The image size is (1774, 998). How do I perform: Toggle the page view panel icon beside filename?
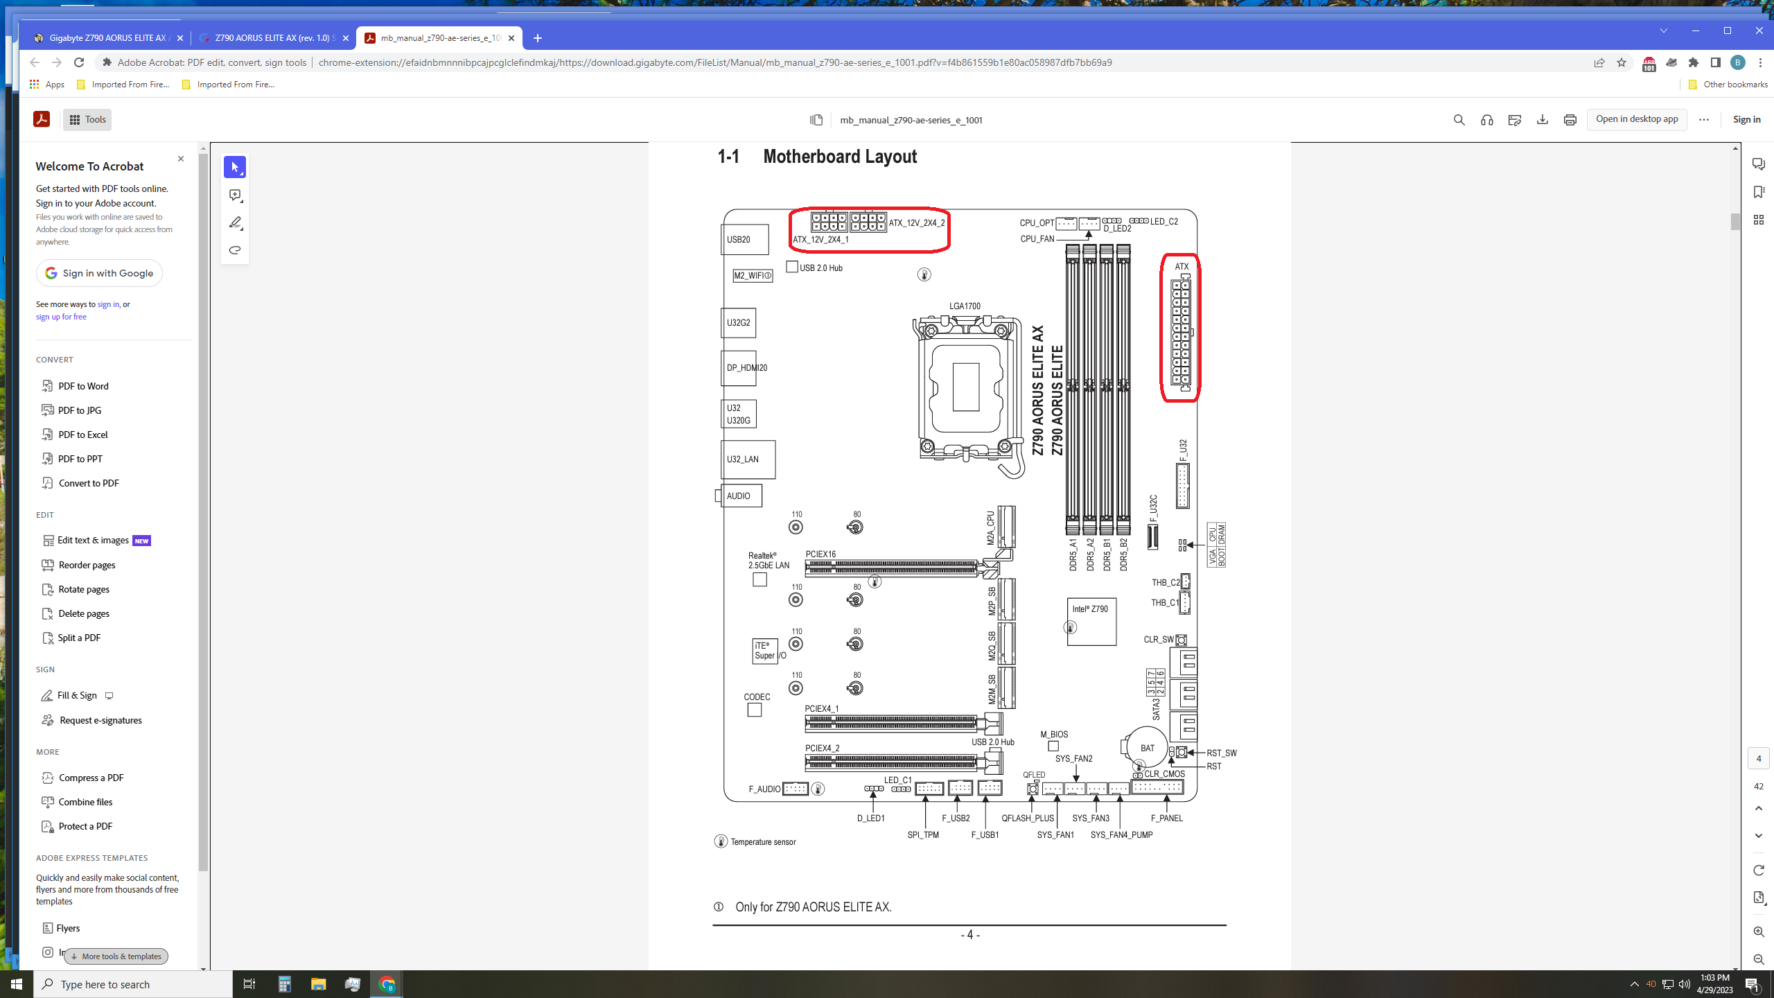(x=816, y=120)
